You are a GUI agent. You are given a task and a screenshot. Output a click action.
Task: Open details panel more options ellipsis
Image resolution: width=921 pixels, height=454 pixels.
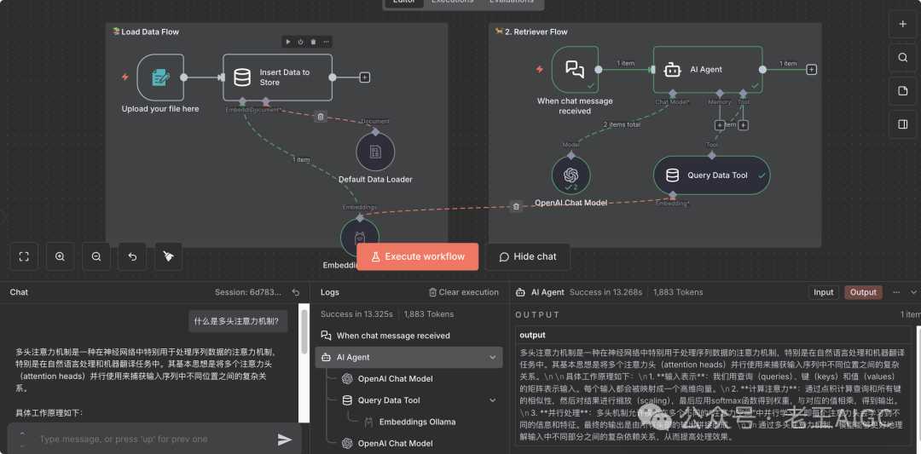point(896,292)
